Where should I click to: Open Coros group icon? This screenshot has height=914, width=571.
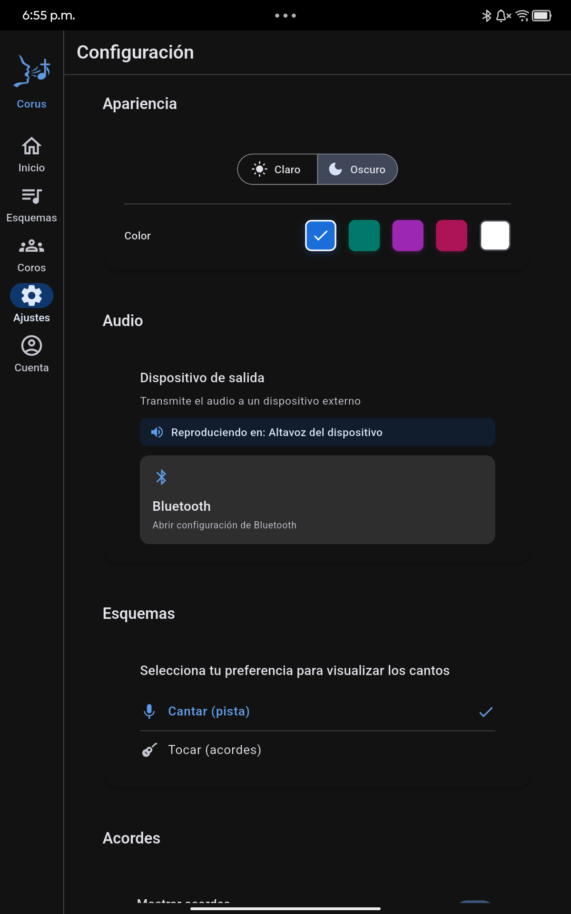(31, 246)
